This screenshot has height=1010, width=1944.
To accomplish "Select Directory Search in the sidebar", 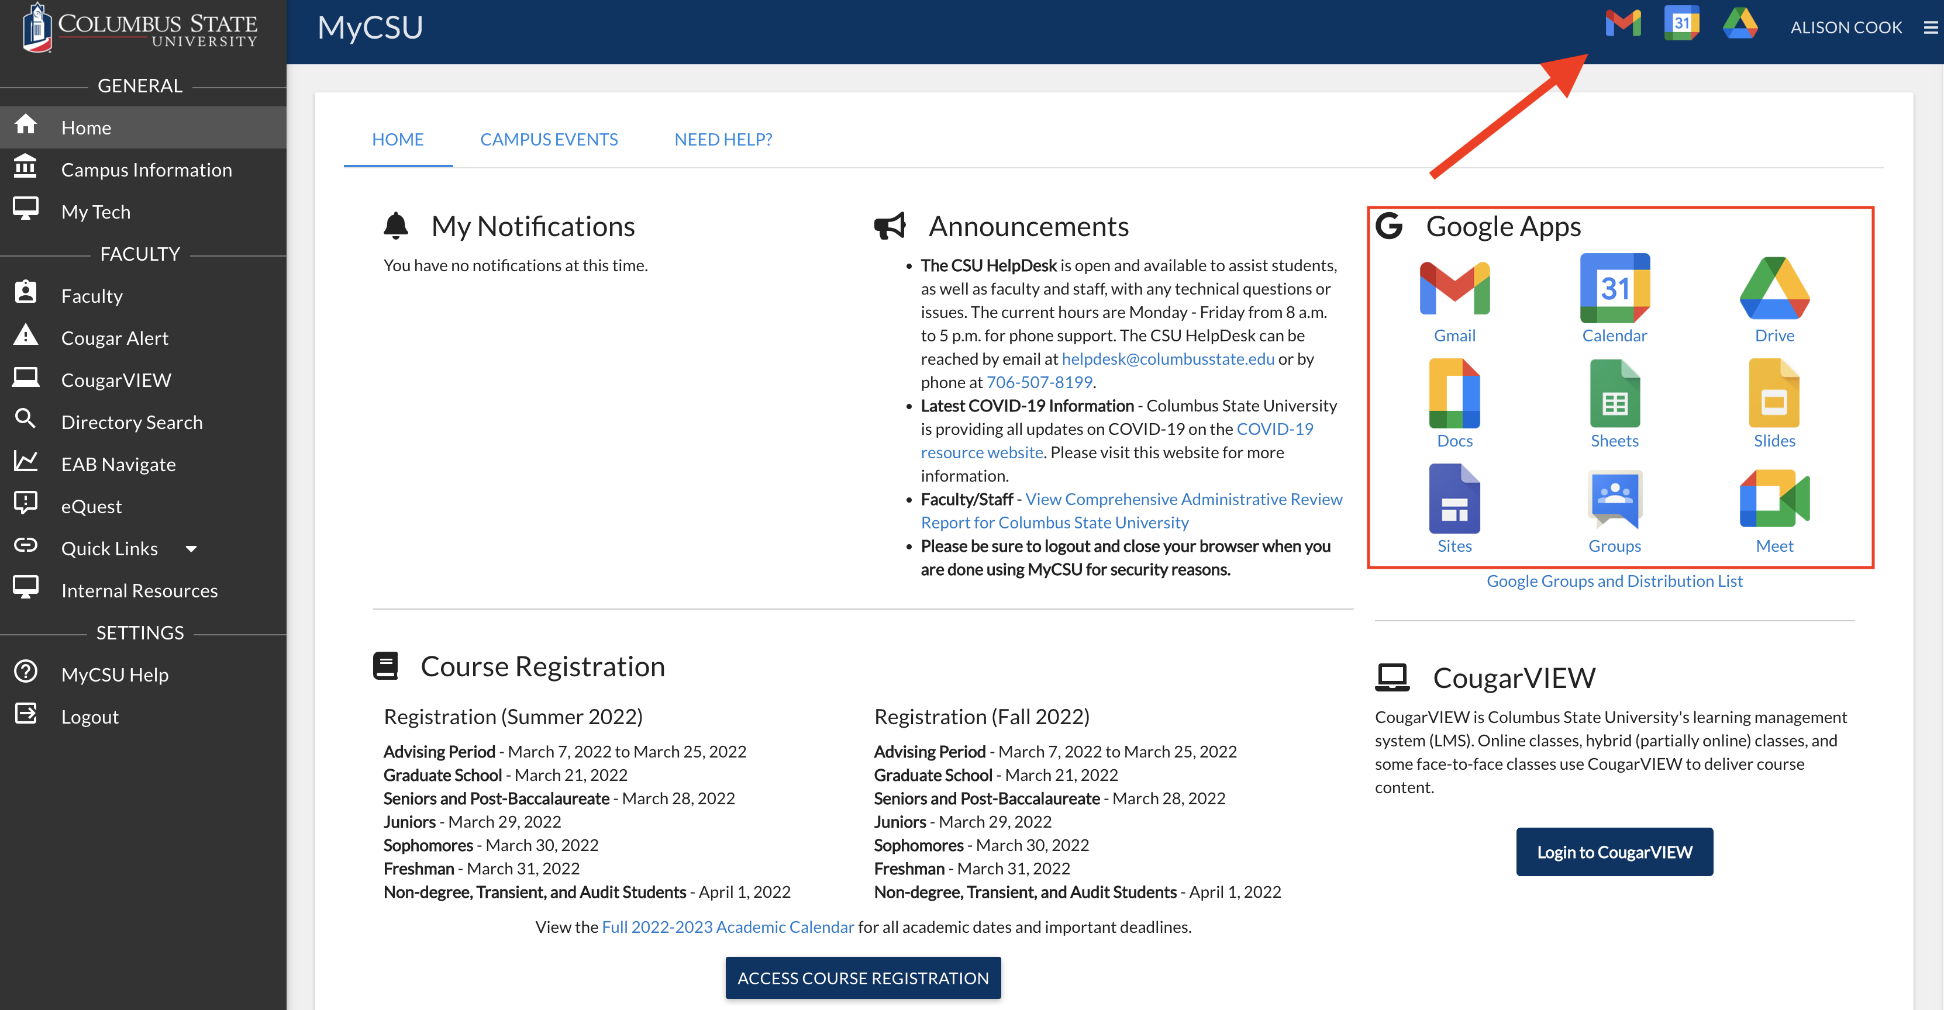I will click(132, 423).
